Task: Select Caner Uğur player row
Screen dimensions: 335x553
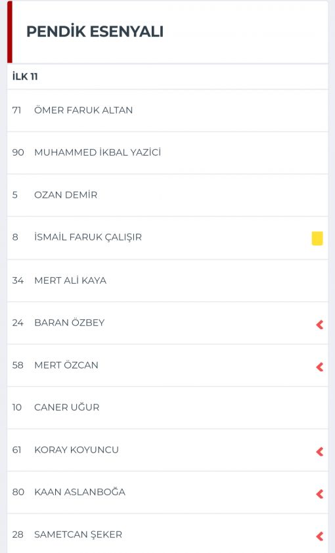Action: 167,407
